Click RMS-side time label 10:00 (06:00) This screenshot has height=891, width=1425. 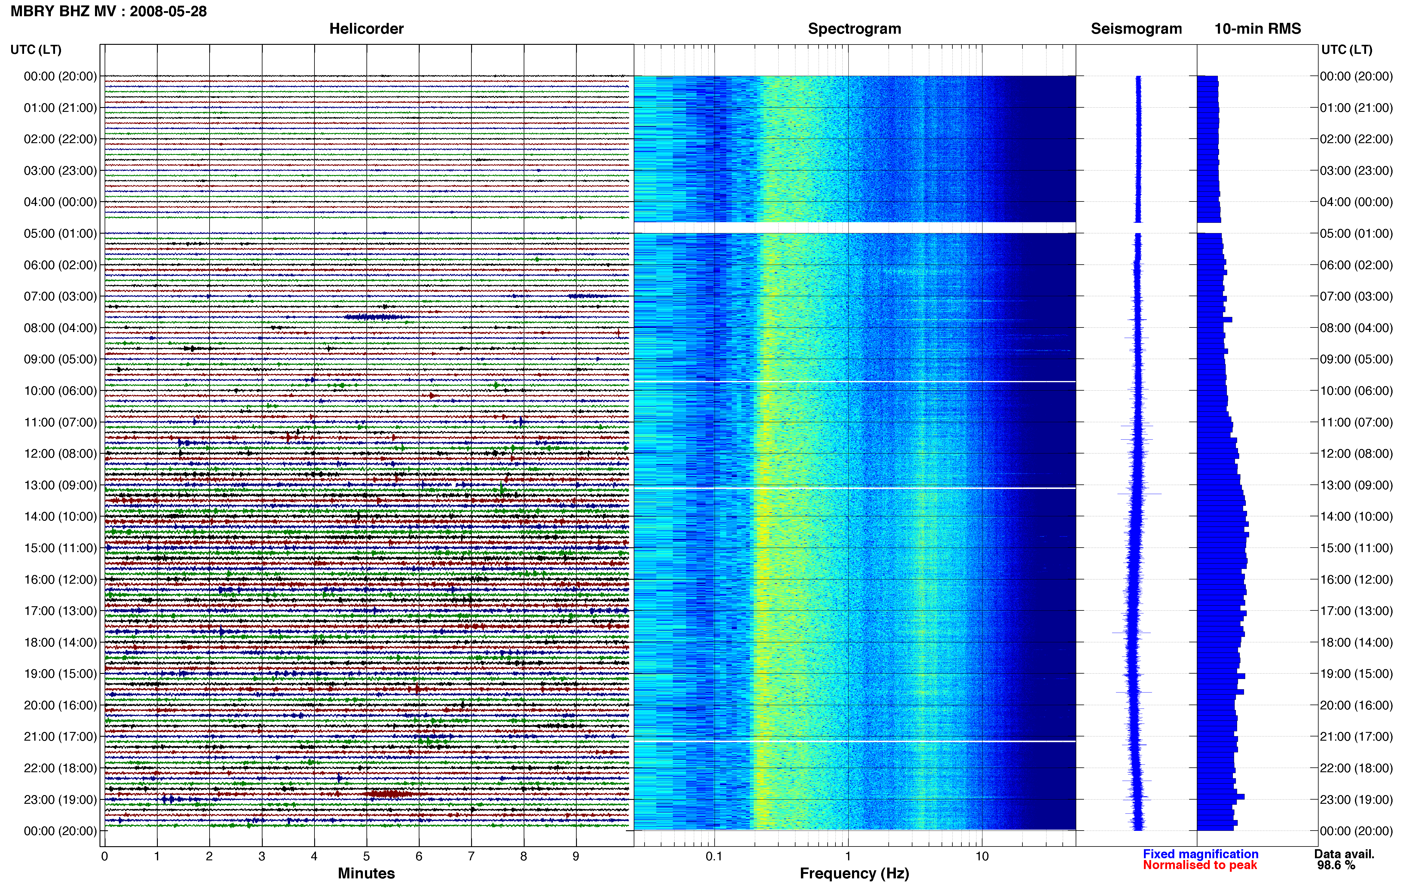click(1356, 391)
